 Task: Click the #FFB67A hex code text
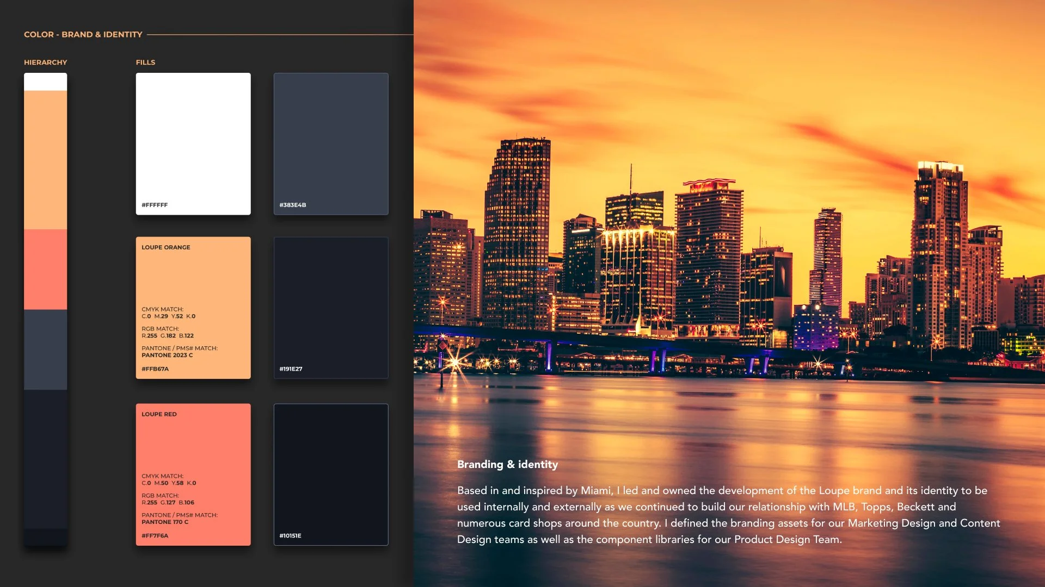point(155,369)
